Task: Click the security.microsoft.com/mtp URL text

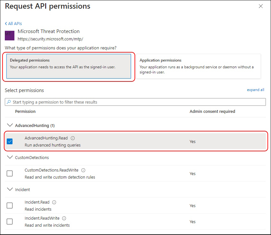Action: (50, 39)
